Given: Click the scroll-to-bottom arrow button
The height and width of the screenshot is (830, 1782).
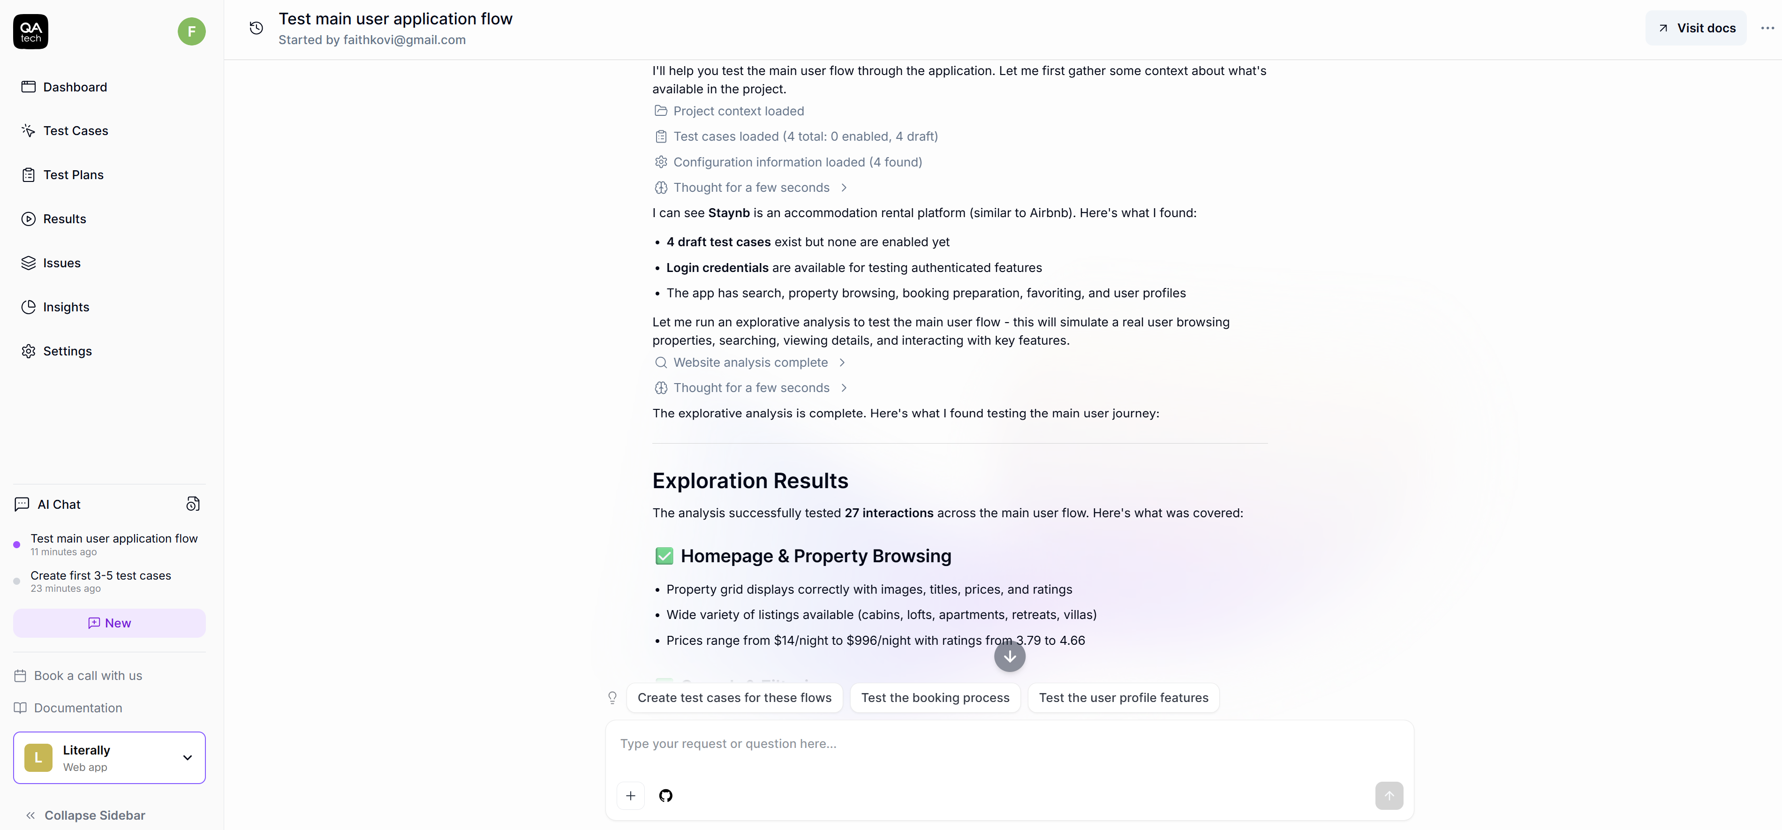Looking at the screenshot, I should pos(1009,656).
